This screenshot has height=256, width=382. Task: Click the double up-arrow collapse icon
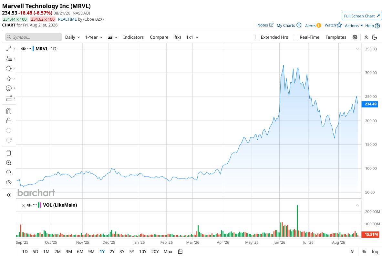366,37
